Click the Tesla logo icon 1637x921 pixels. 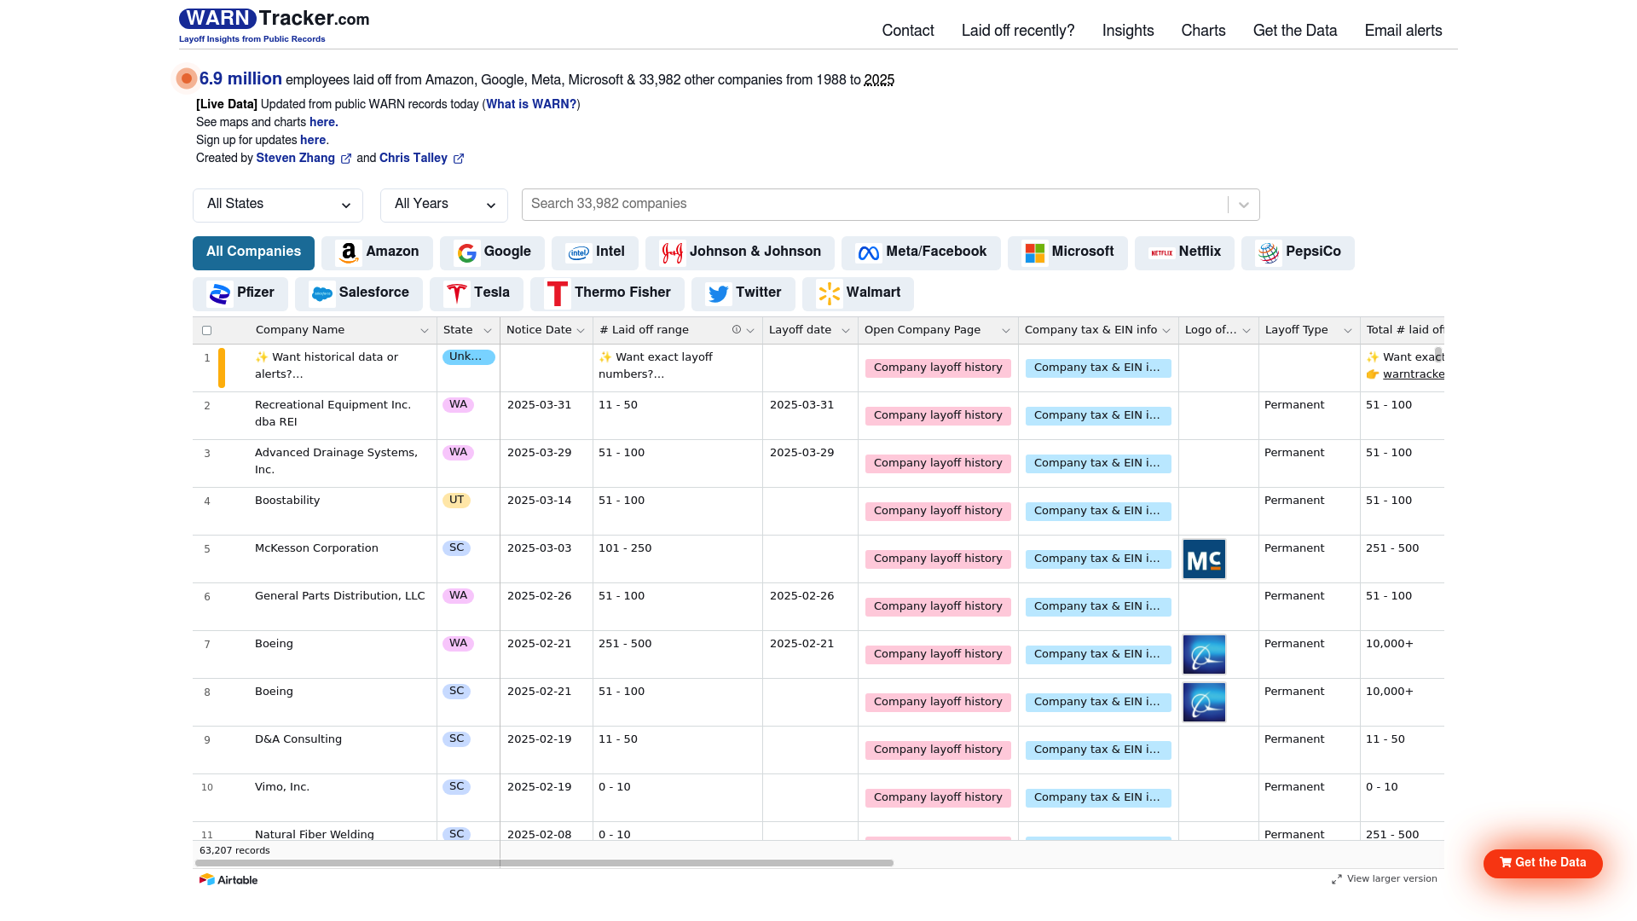tap(456, 293)
